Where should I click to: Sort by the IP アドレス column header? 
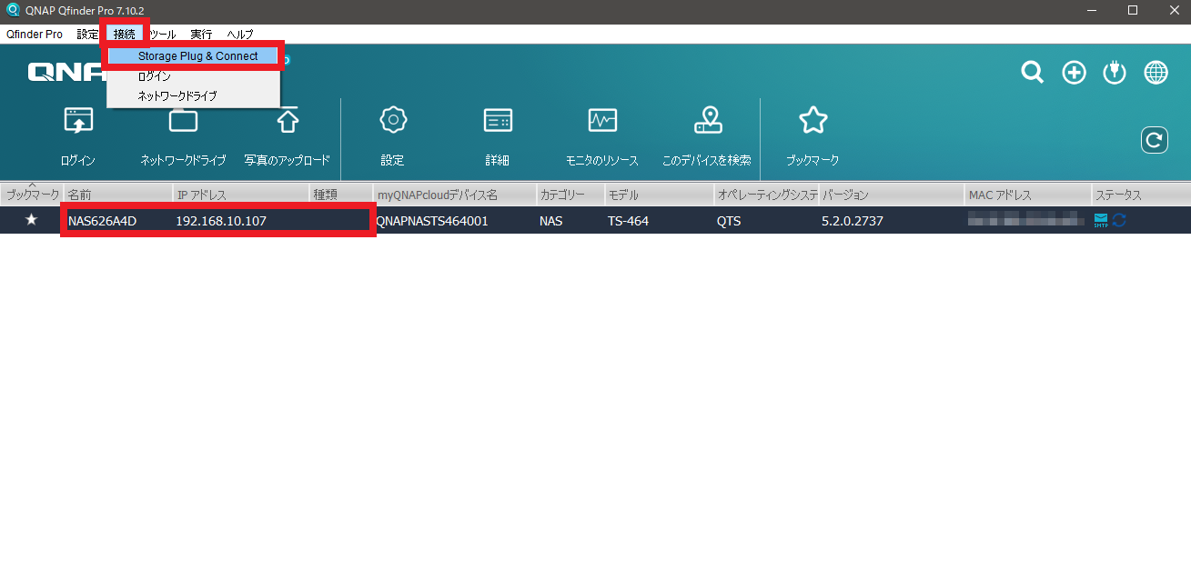click(x=241, y=195)
